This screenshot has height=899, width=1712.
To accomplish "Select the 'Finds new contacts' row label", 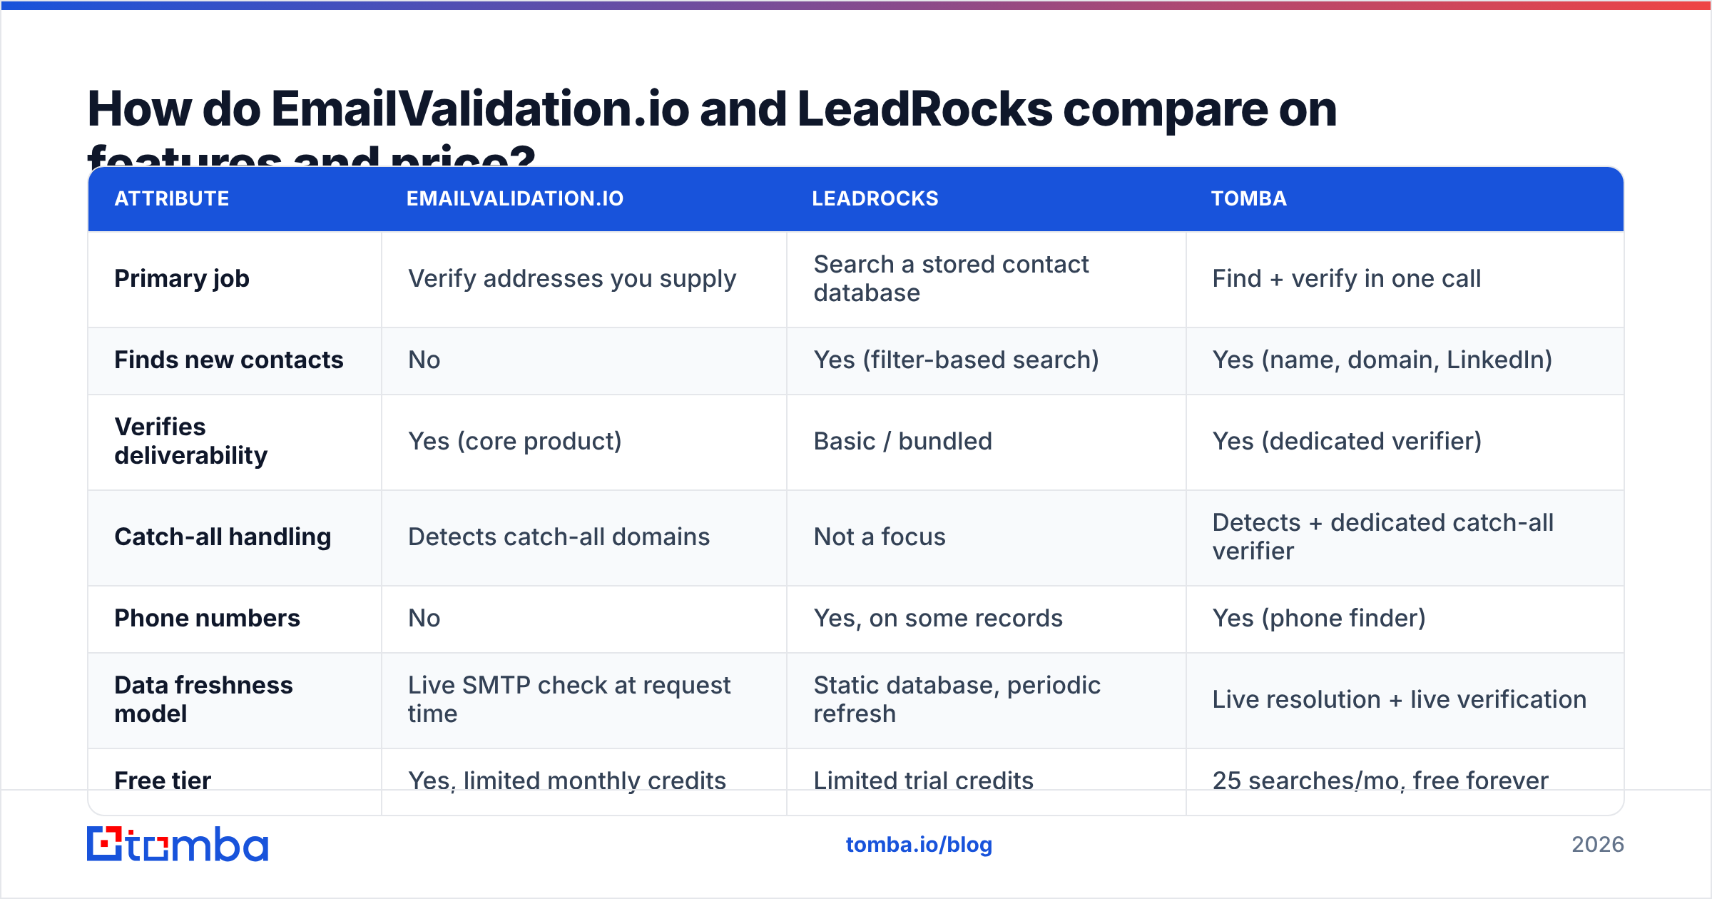I will (x=229, y=360).
